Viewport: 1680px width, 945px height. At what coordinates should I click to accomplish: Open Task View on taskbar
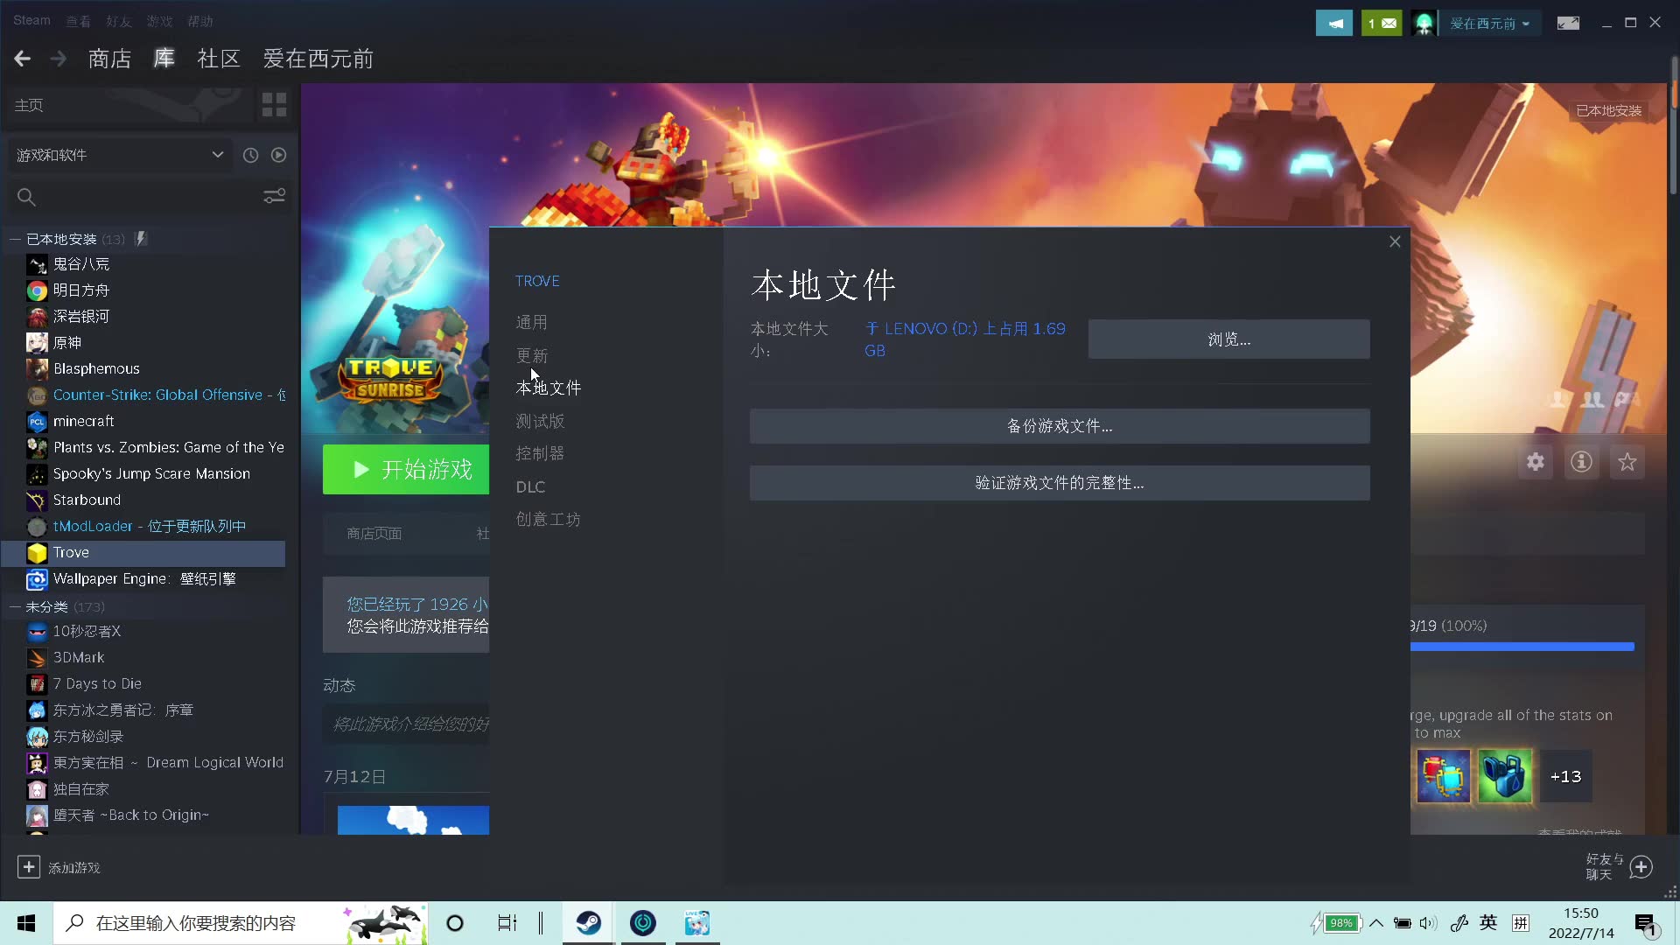[x=507, y=923]
